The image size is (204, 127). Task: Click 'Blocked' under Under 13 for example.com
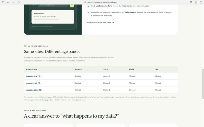78,90
